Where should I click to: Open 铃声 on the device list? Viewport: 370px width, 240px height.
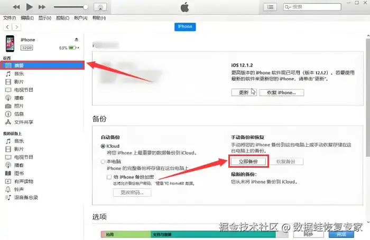click(19, 189)
